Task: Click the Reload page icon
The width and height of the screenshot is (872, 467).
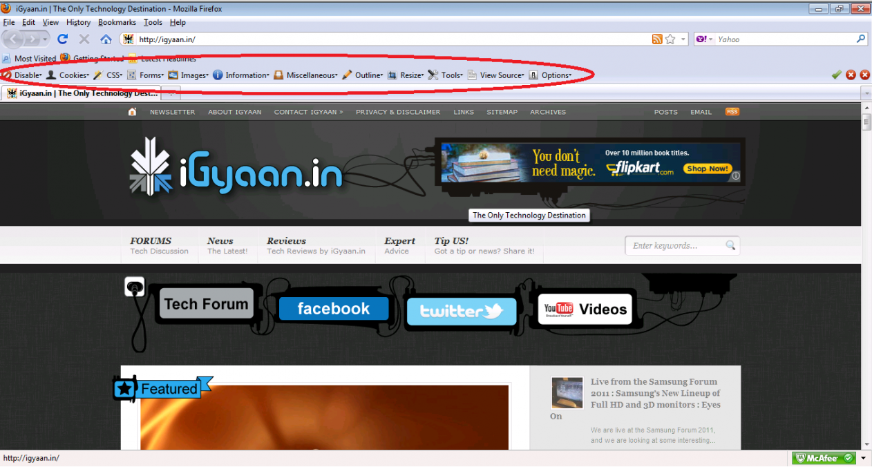Action: point(62,39)
